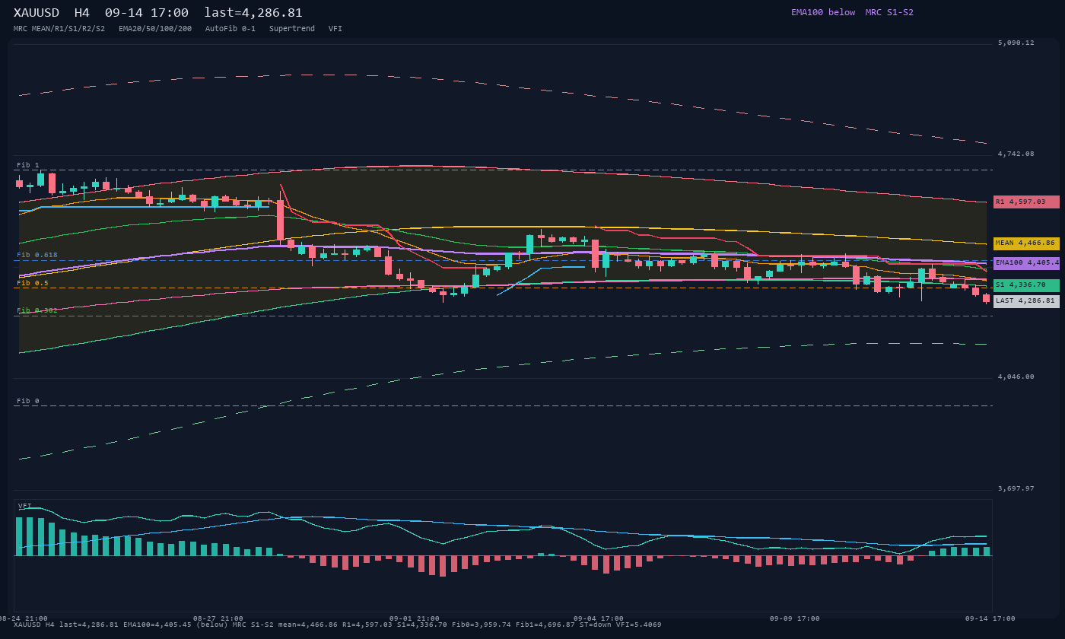Click the R1 4,597.03 price tag
The image size is (1065, 639).
tap(1026, 202)
